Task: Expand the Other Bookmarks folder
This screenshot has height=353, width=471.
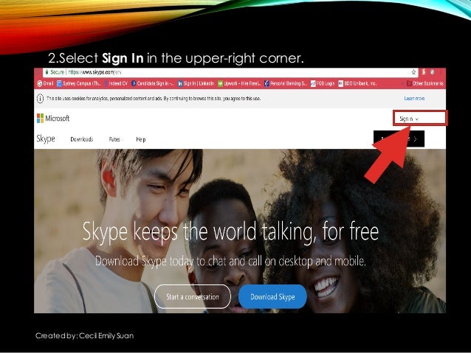Action: coord(424,83)
